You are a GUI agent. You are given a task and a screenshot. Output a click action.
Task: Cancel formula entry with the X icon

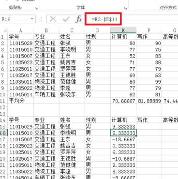tap(53, 19)
